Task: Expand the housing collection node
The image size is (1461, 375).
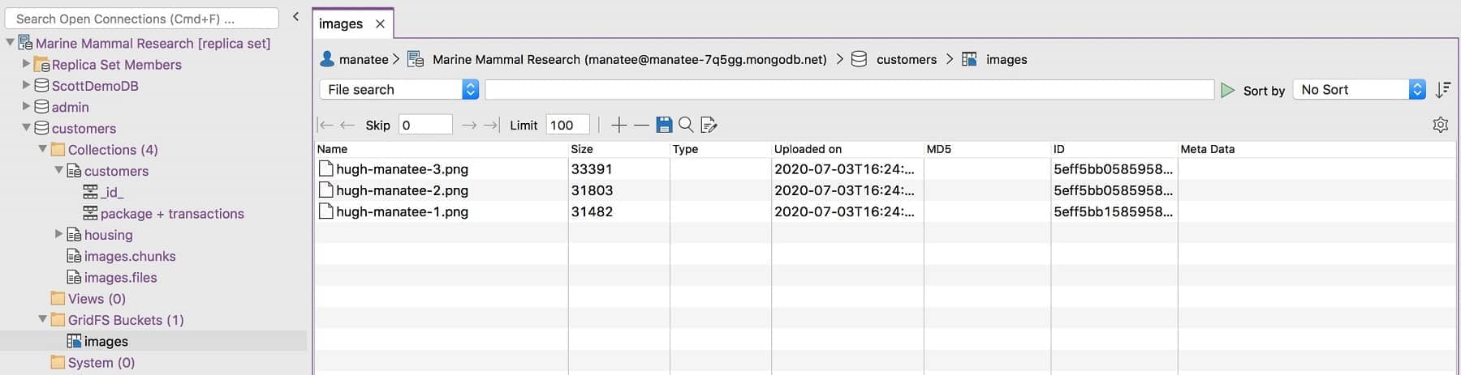Action: click(x=58, y=234)
